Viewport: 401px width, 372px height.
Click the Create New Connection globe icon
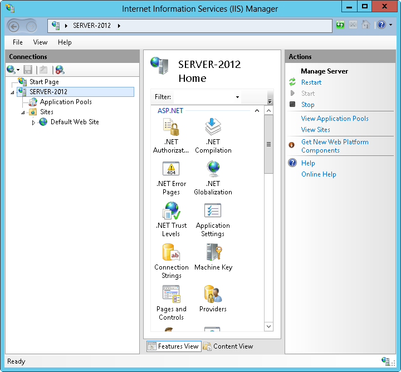[11, 70]
